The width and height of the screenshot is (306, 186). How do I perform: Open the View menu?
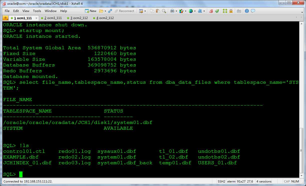[x=26, y=11]
